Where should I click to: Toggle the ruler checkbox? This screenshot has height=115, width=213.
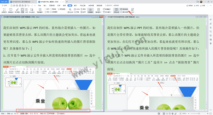tap(47, 9)
